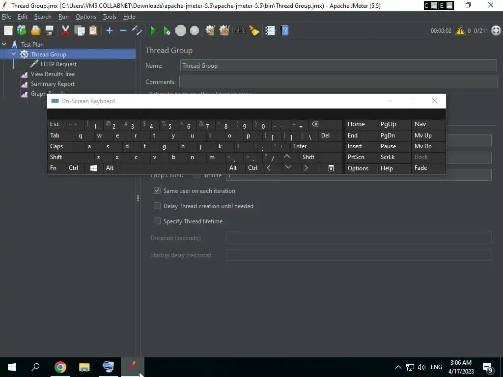Save the test plan with the floppy disk icon

click(x=50, y=31)
